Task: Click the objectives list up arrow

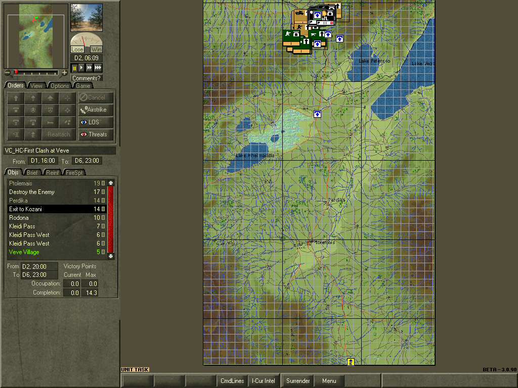Action: point(111,183)
